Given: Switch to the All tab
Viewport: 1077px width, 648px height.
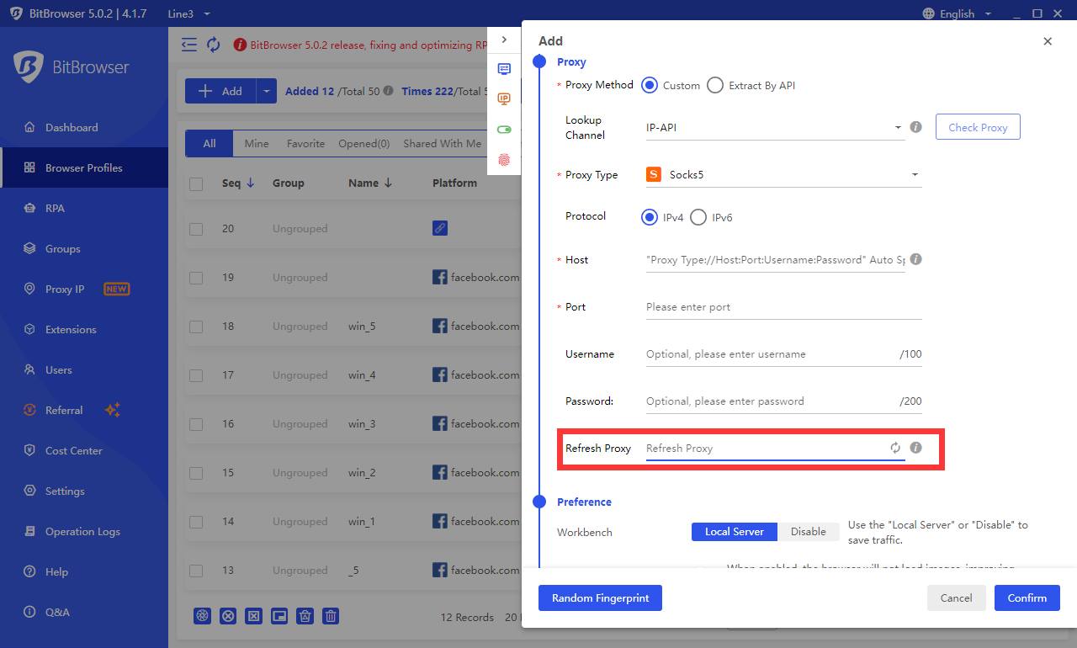Looking at the screenshot, I should [210, 143].
